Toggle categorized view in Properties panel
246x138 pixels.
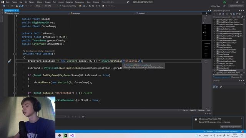click(214, 87)
